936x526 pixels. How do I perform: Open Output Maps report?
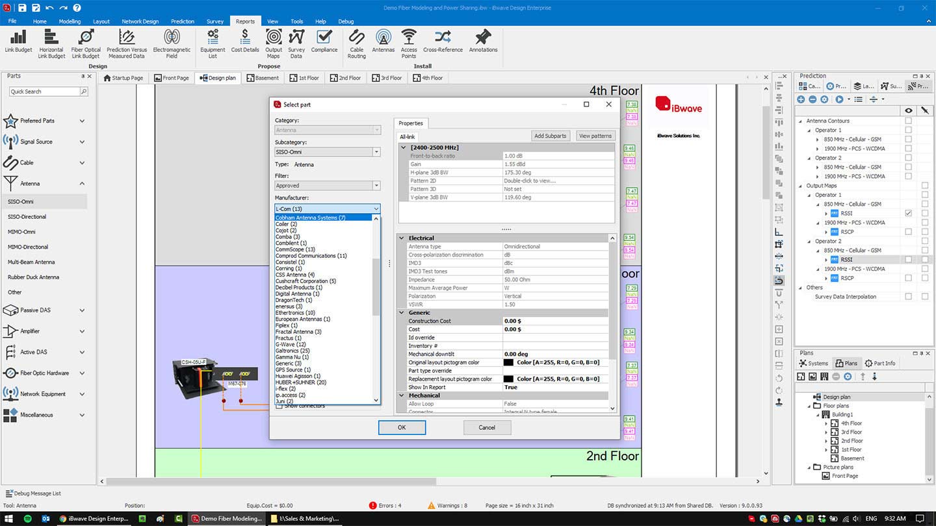[x=274, y=44]
